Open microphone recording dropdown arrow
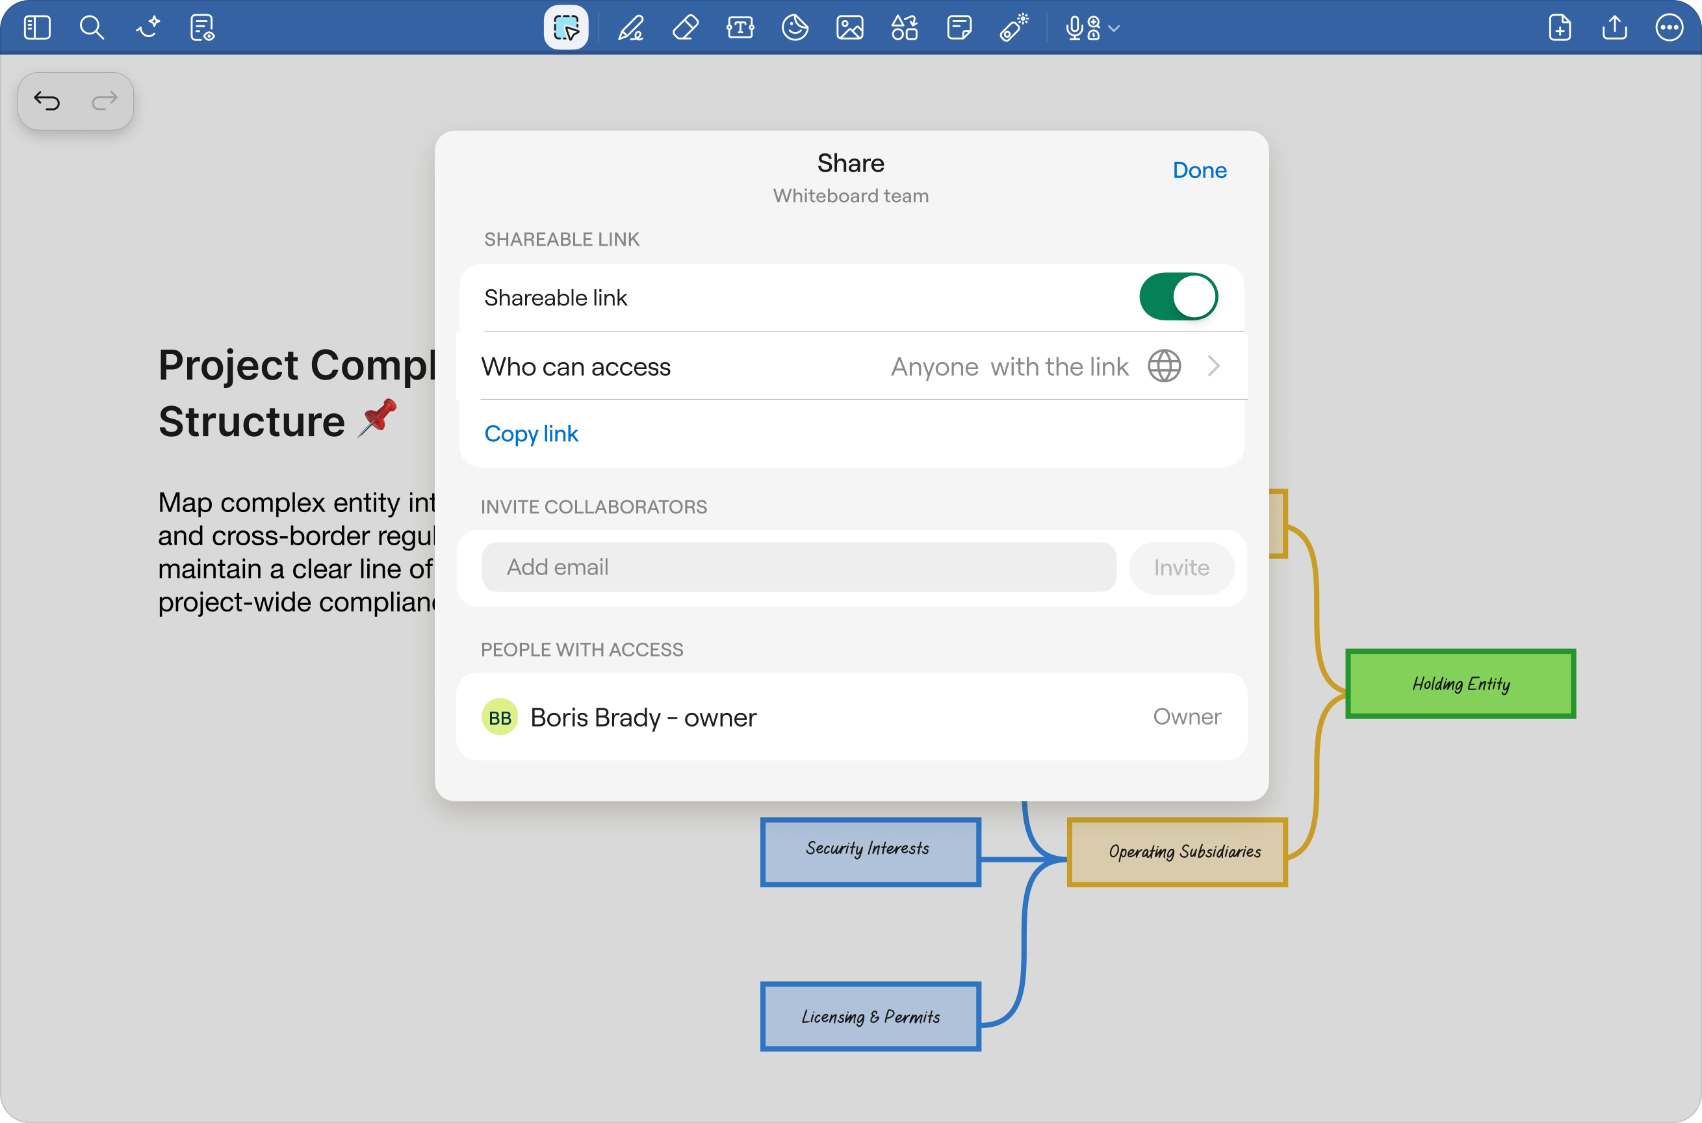This screenshot has width=1702, height=1123. [x=1114, y=29]
